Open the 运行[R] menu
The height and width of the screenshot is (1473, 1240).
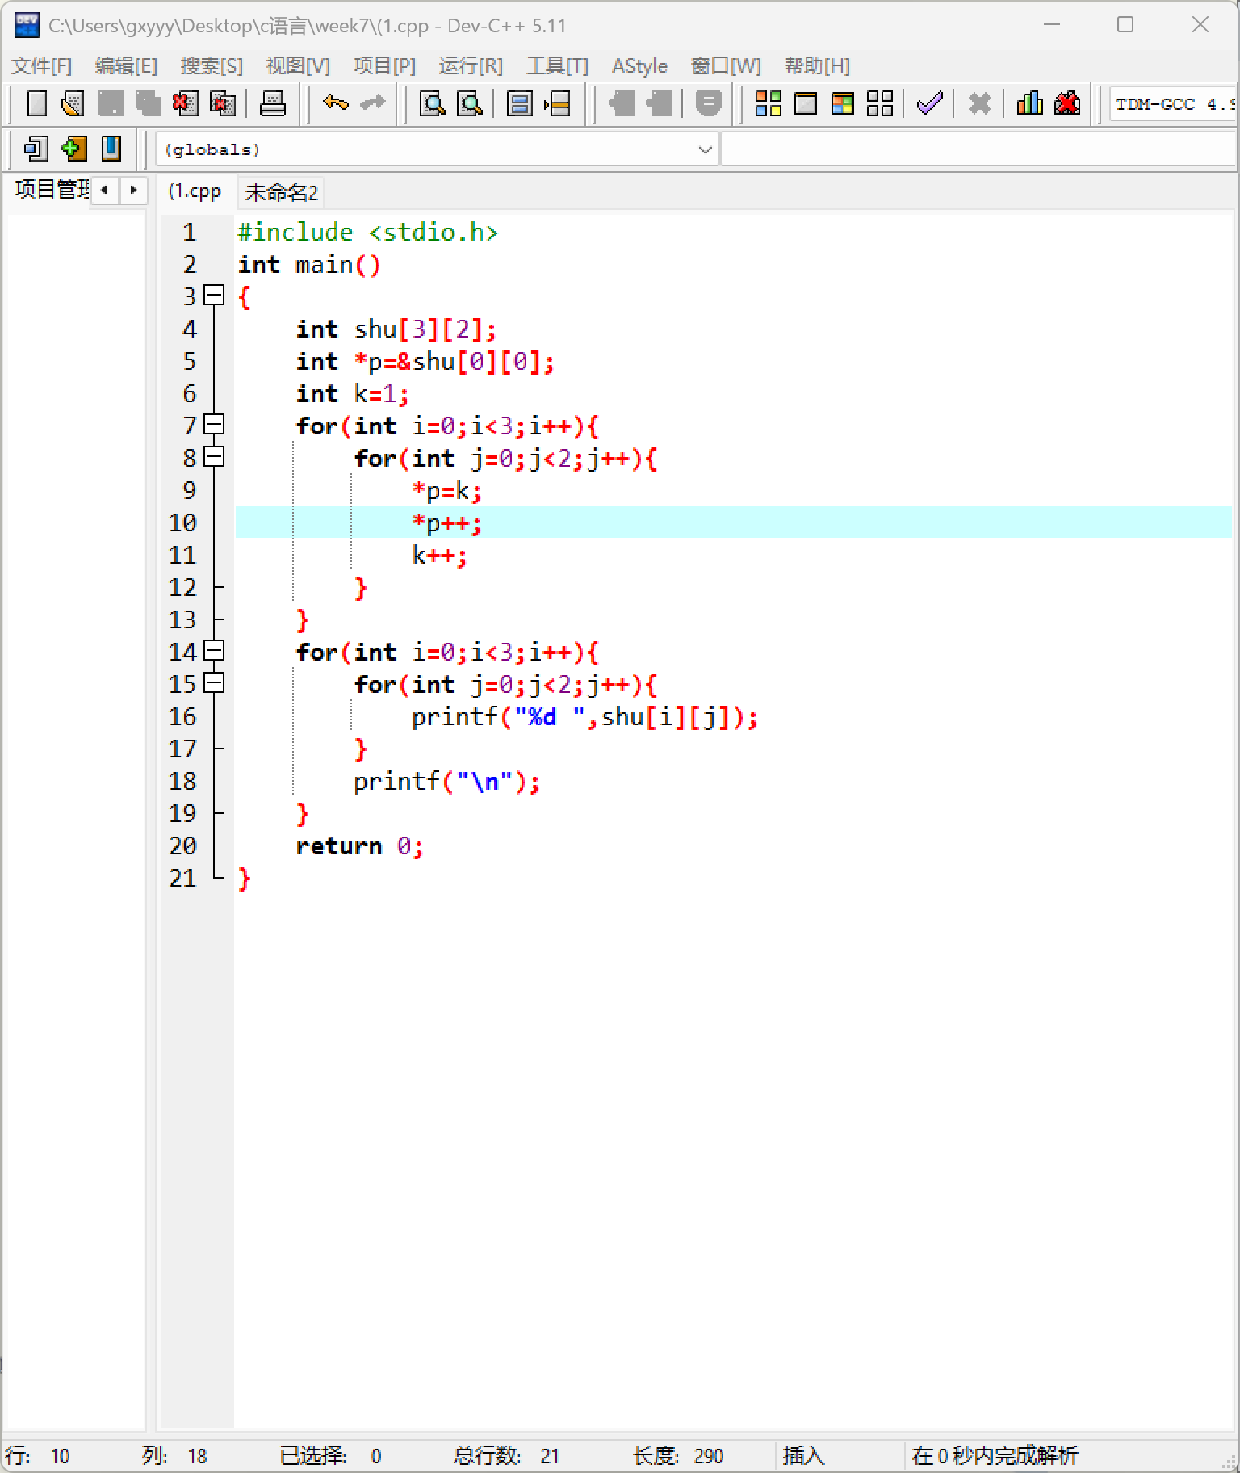471,65
